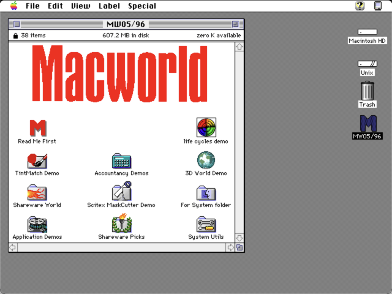The width and height of the screenshot is (392, 294).
Task: Open the Balloon Help question mark menu
Action: pos(360,6)
